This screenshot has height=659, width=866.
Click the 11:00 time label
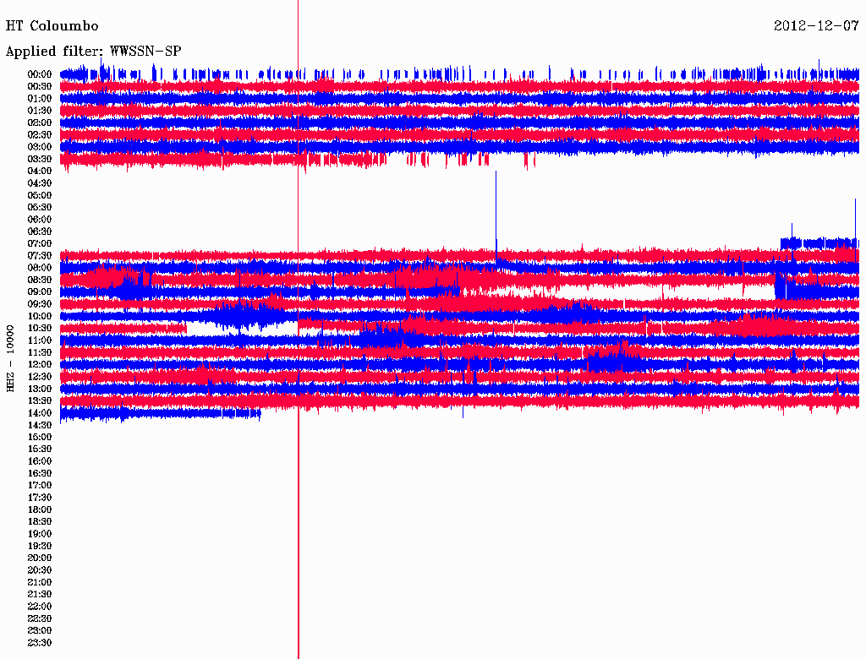point(40,340)
